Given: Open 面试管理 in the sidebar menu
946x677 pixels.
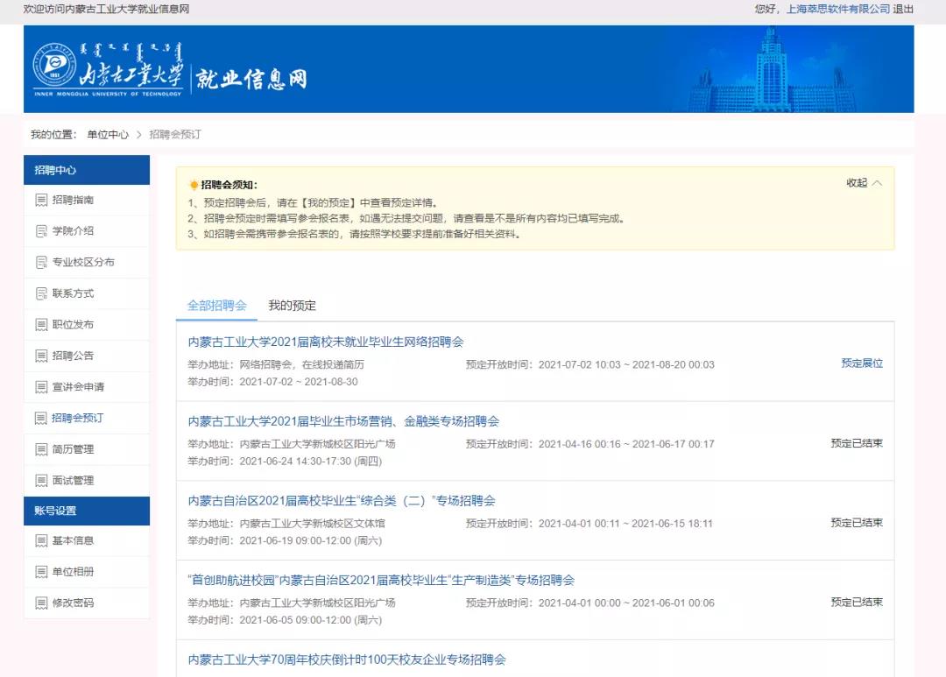Looking at the screenshot, I should coord(73,481).
